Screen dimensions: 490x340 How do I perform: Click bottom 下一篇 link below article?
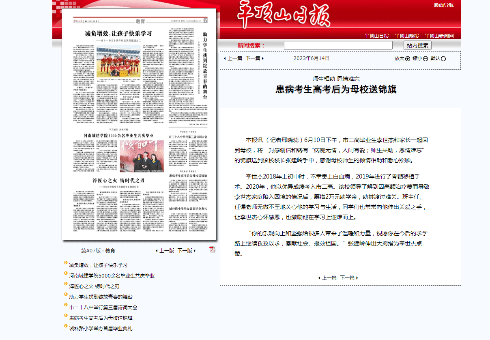[347, 278]
